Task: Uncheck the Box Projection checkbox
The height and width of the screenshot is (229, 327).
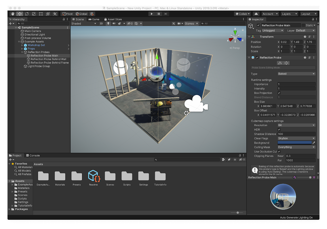Action: coord(279,93)
